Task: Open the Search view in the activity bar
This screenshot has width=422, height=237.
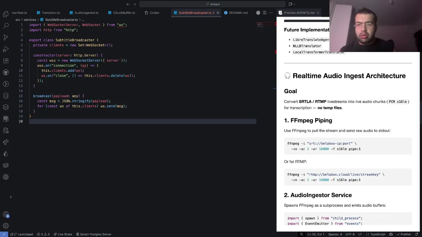Action: [x=6, y=26]
